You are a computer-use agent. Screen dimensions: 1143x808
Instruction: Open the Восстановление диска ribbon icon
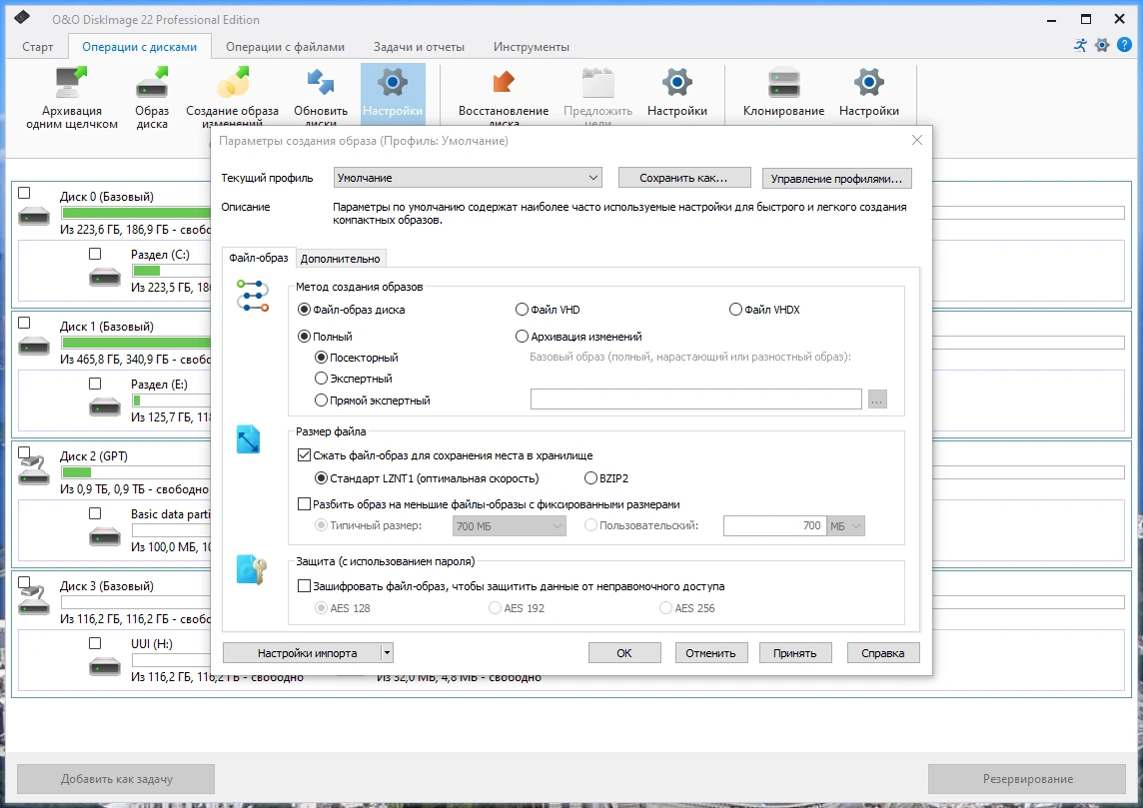503,84
